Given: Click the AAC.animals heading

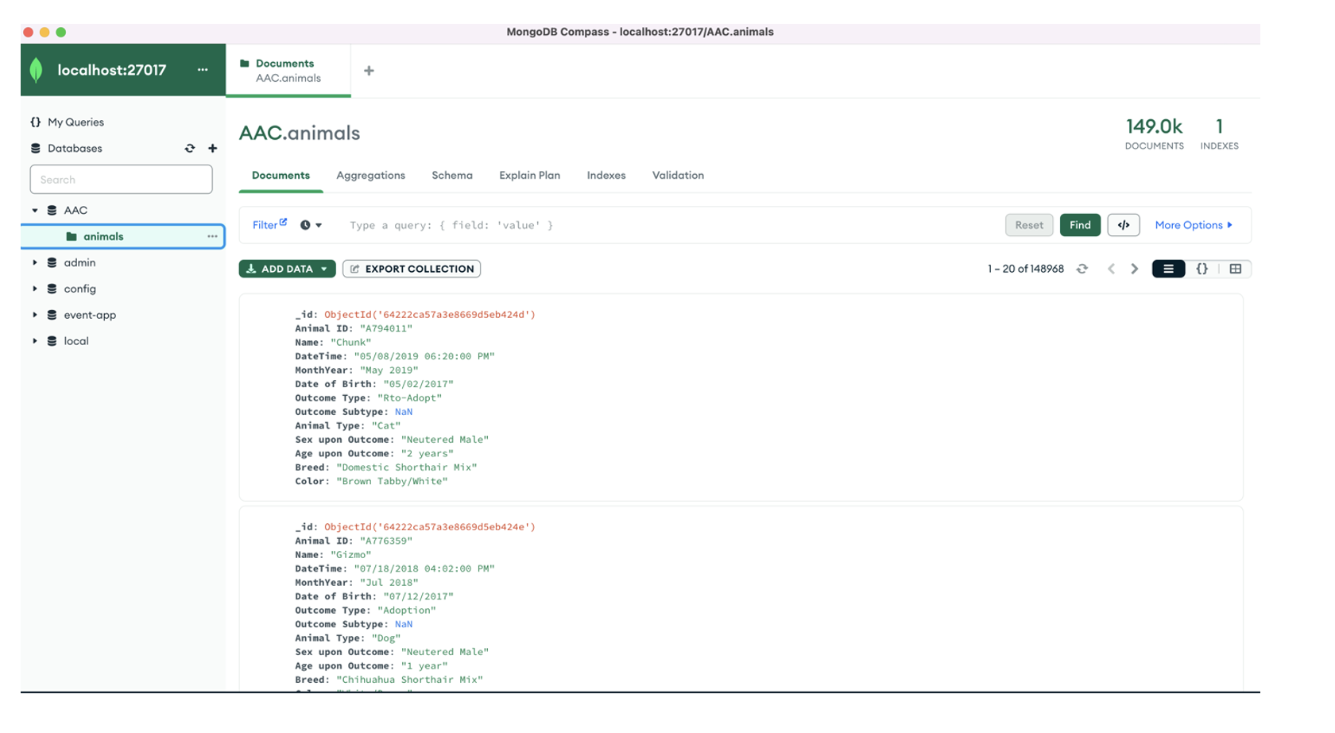Looking at the screenshot, I should click(300, 134).
